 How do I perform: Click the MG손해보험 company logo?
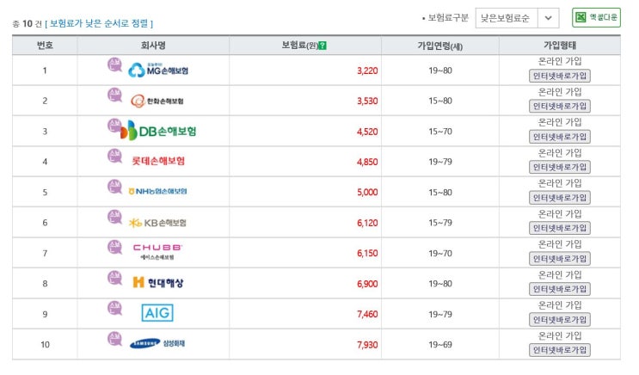(157, 71)
